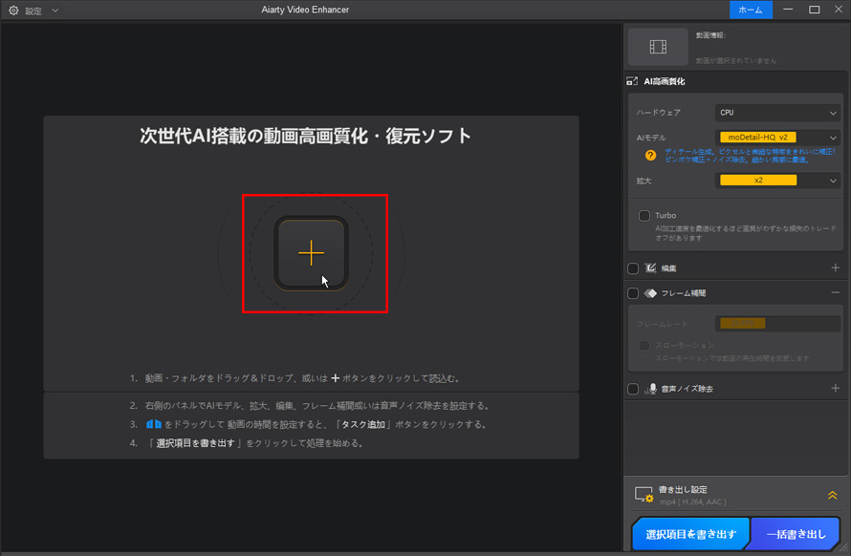Screen dimensions: 851x556
Task: Open the 拡大 x2 dropdown
Action: pyautogui.click(x=777, y=181)
